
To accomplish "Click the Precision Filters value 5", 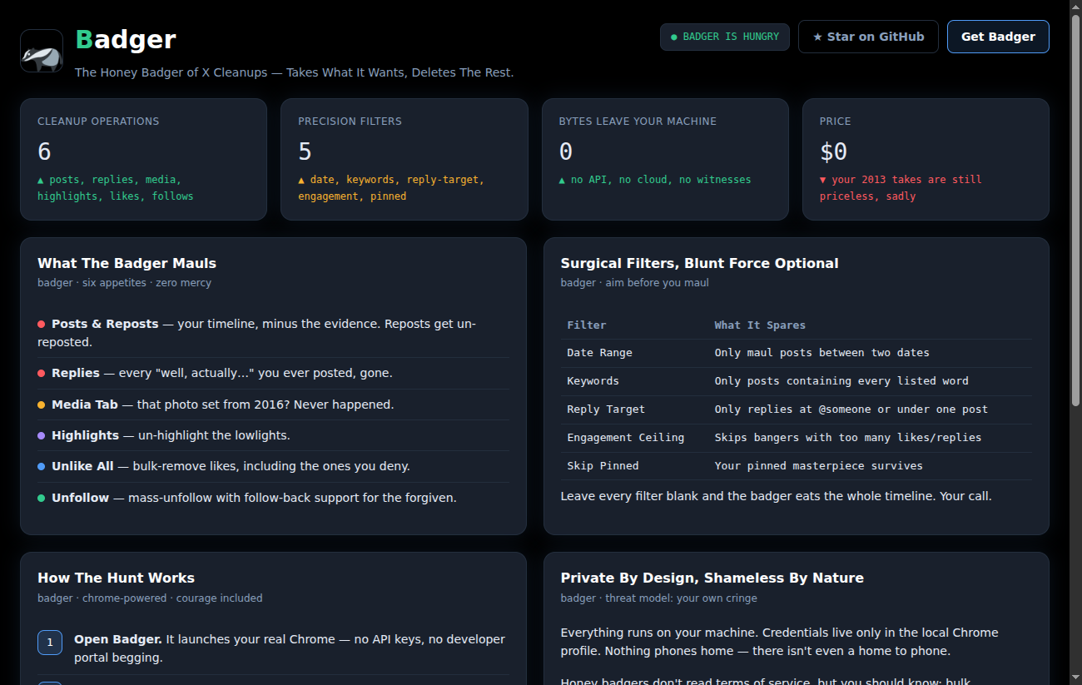I will pyautogui.click(x=305, y=151).
